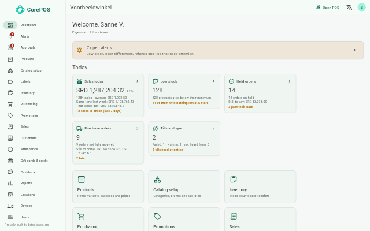Select the Products box icon in sidebar

coord(10,59)
